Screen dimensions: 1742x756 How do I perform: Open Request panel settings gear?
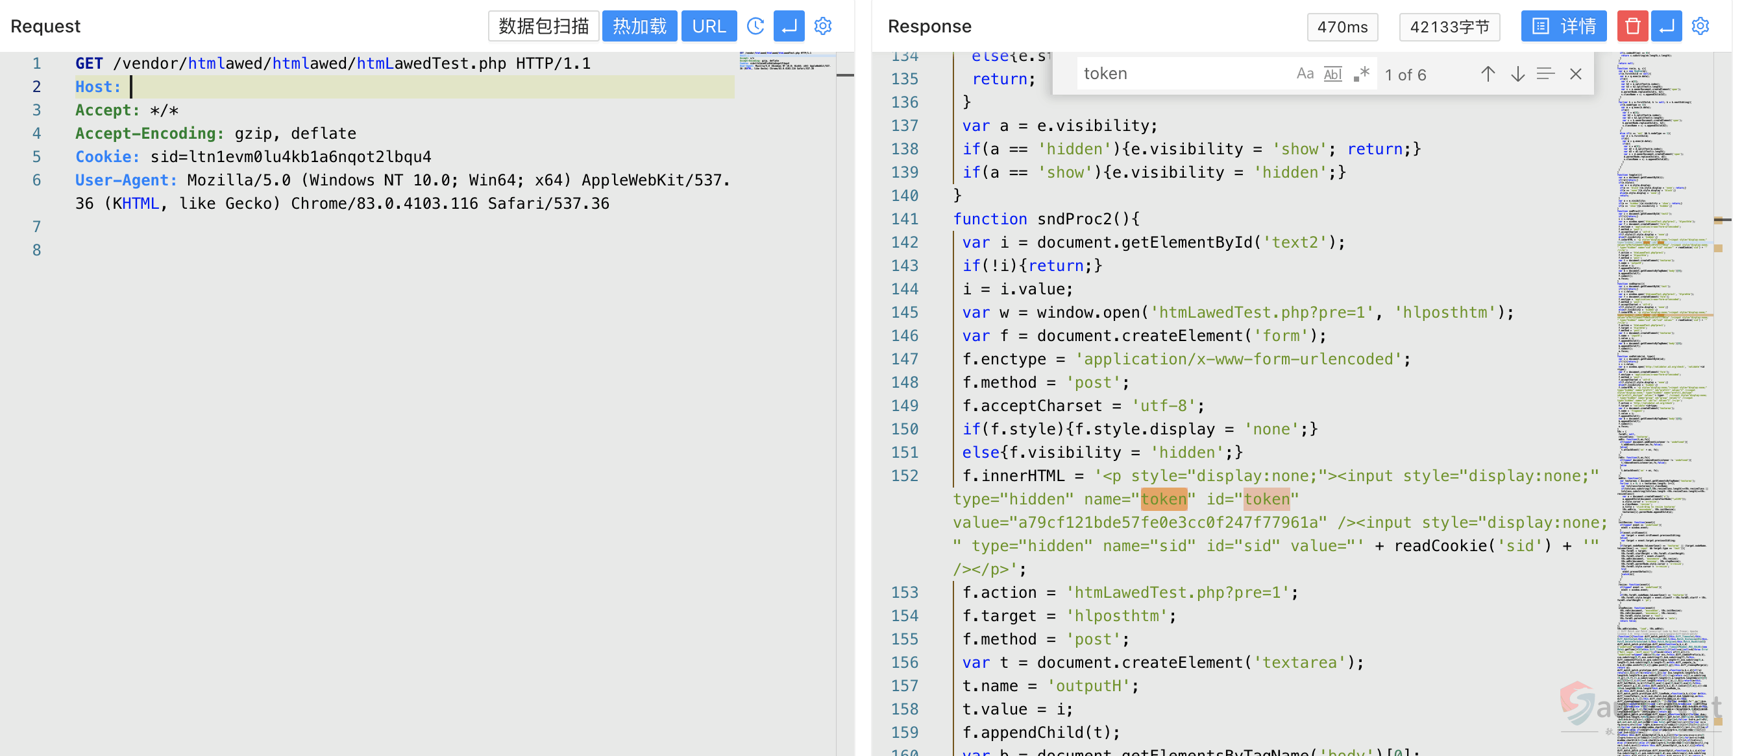point(822,26)
